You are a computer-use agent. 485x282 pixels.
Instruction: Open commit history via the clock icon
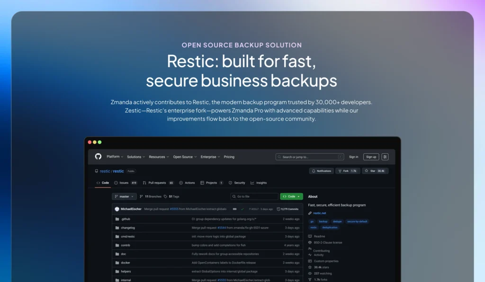click(x=278, y=209)
